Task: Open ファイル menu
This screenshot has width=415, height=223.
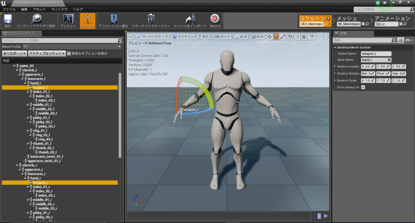Action: [x=9, y=9]
